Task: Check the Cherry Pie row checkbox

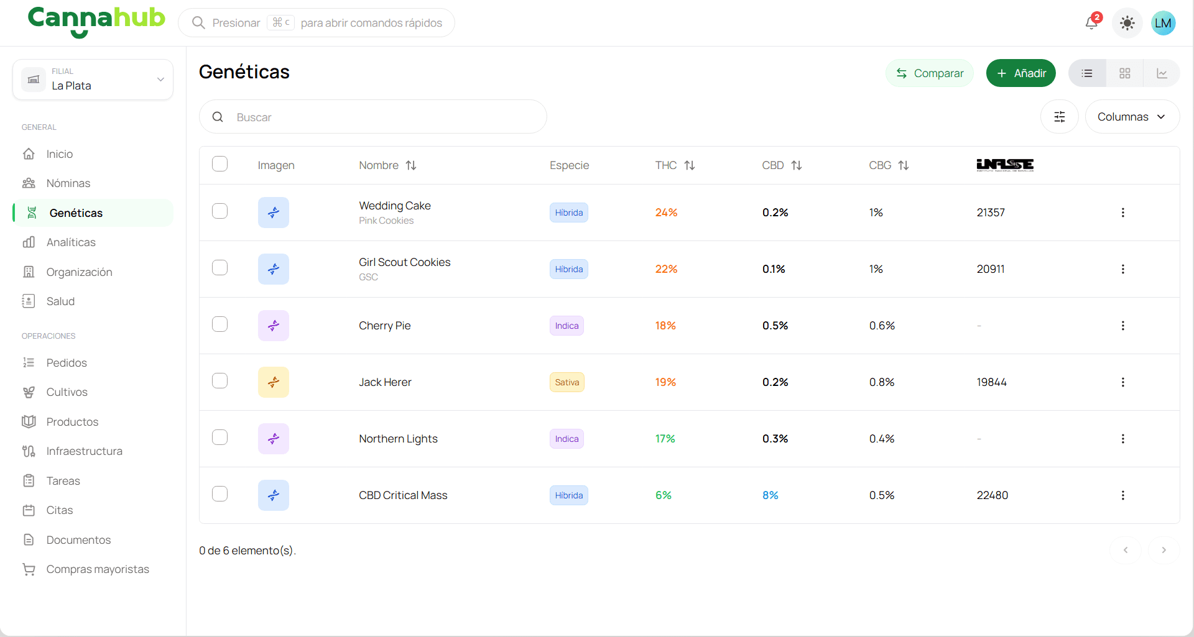Action: pos(220,324)
